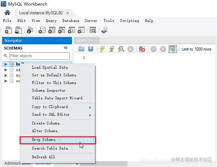Image resolution: width=217 pixels, height=167 pixels.
Task: Toggle autocommit mode icon
Action: coord(173,49)
